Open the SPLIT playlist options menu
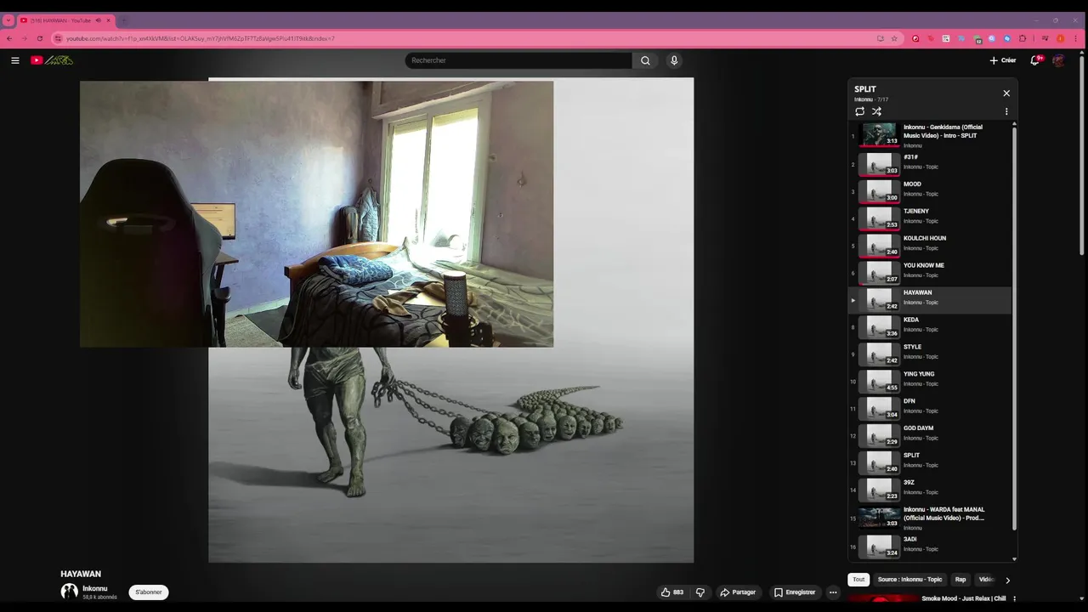The image size is (1088, 612). (1006, 111)
